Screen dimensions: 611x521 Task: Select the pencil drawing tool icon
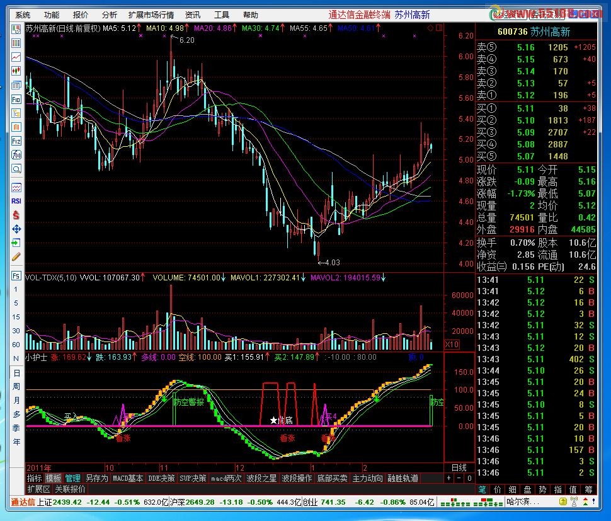(x=16, y=257)
